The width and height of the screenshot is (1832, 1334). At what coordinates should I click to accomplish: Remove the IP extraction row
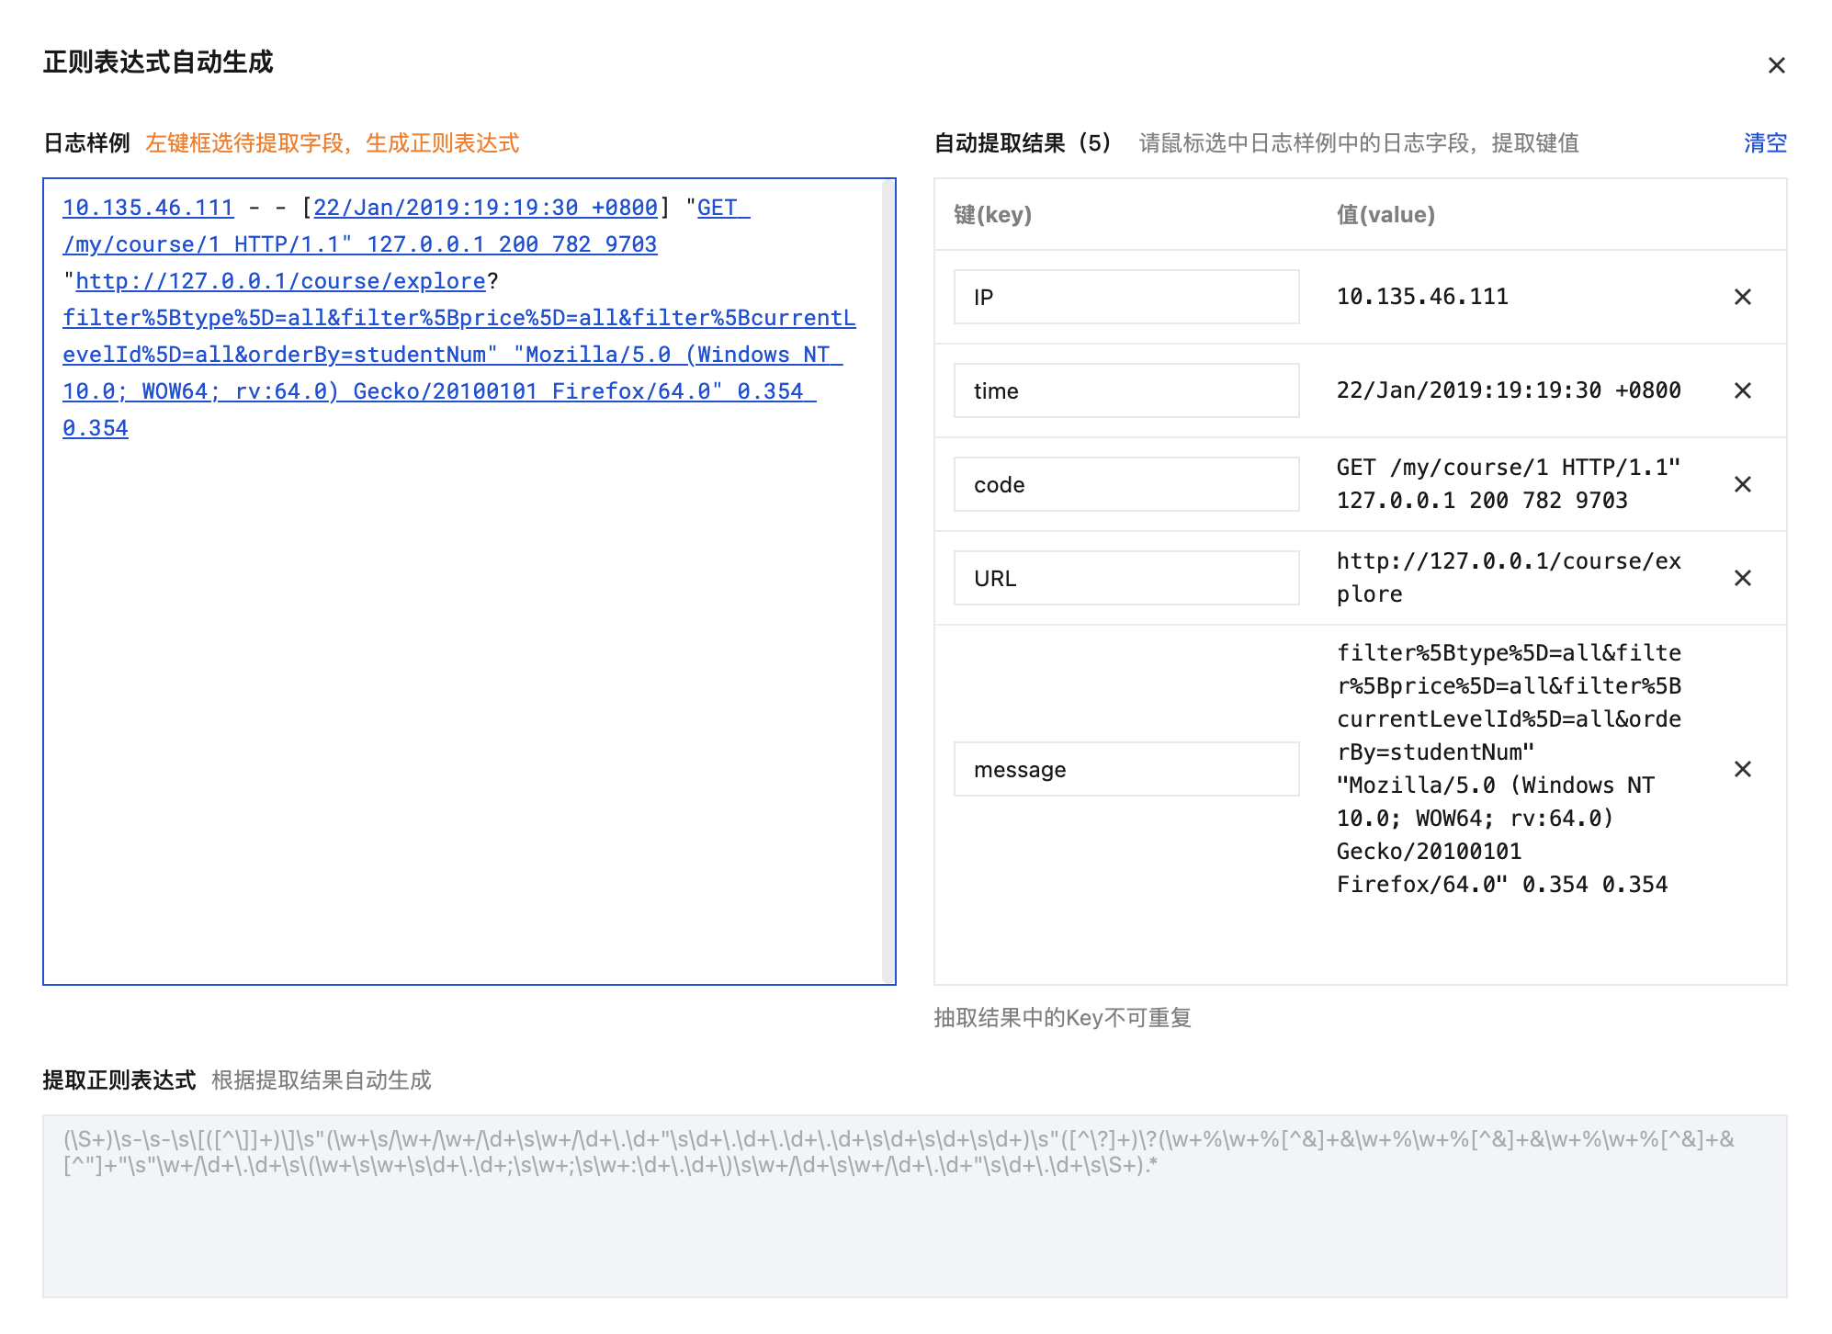click(x=1742, y=297)
